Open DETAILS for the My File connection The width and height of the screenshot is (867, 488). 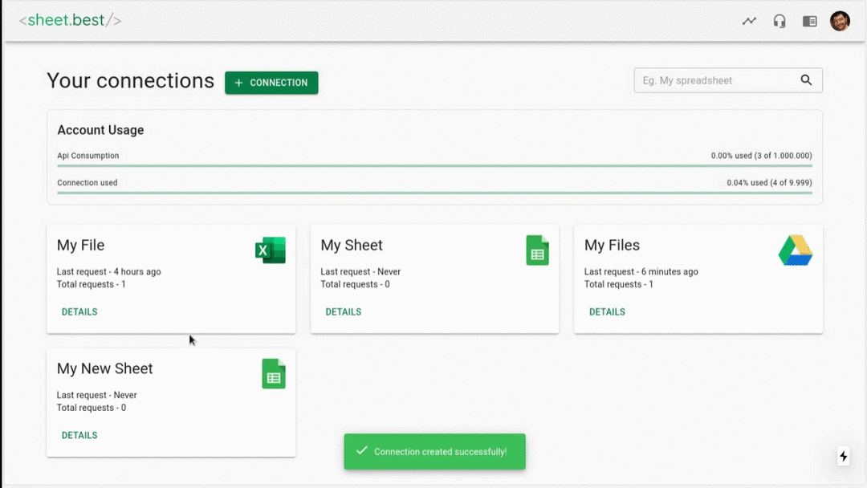pos(79,311)
